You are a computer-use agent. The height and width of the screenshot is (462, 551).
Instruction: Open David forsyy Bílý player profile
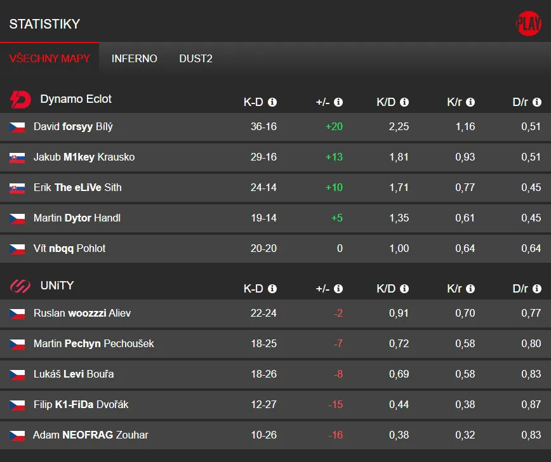tap(73, 127)
